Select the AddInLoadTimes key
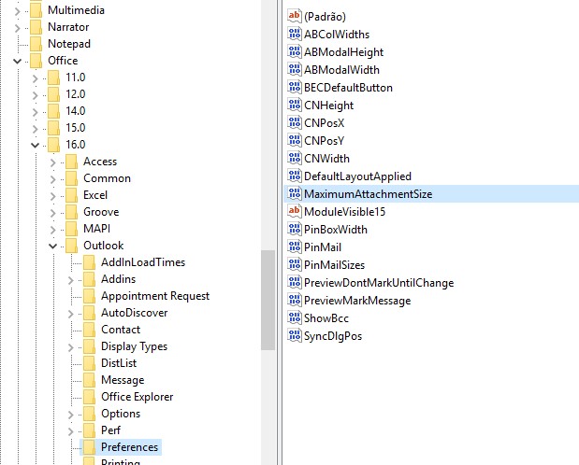This screenshot has height=465, width=579. point(143,262)
